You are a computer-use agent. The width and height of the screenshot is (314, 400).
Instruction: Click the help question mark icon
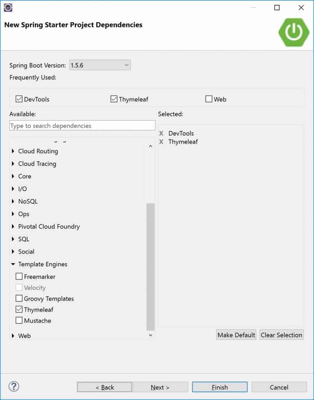(14, 386)
